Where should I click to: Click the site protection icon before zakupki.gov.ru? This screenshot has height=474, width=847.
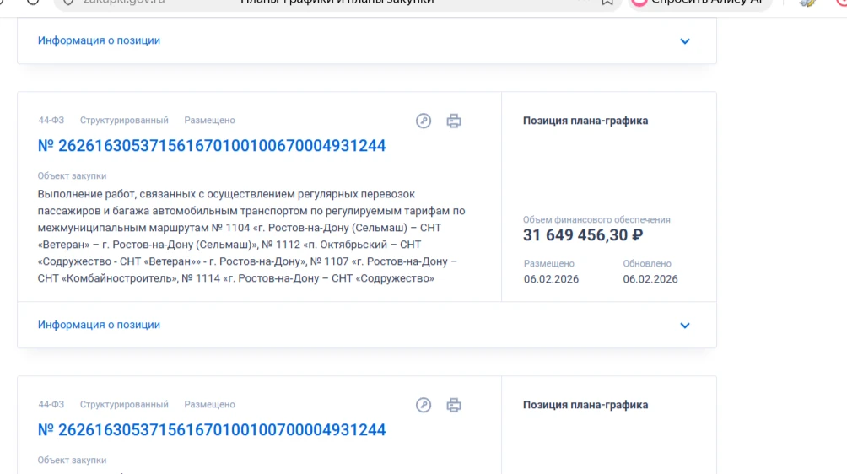pyautogui.click(x=70, y=3)
